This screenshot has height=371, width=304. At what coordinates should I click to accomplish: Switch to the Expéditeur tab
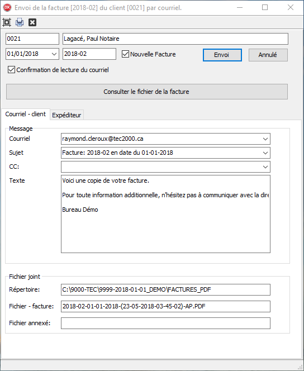(x=66, y=115)
